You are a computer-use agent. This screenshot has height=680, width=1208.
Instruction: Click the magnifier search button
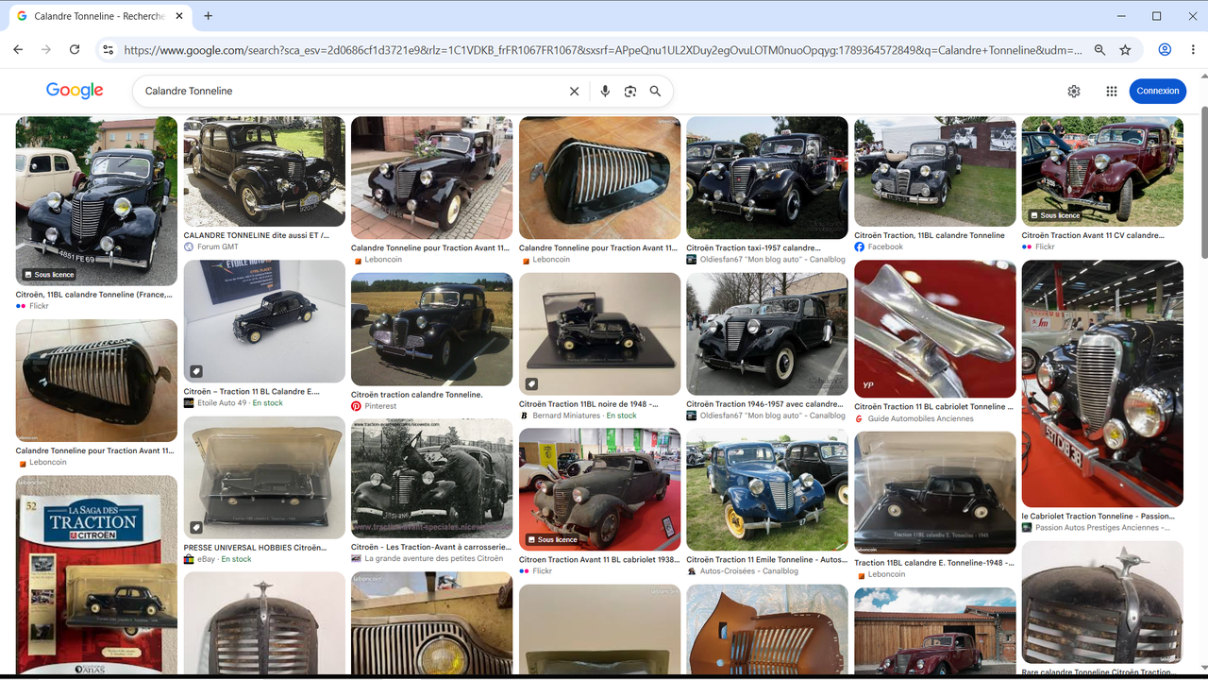pos(655,92)
